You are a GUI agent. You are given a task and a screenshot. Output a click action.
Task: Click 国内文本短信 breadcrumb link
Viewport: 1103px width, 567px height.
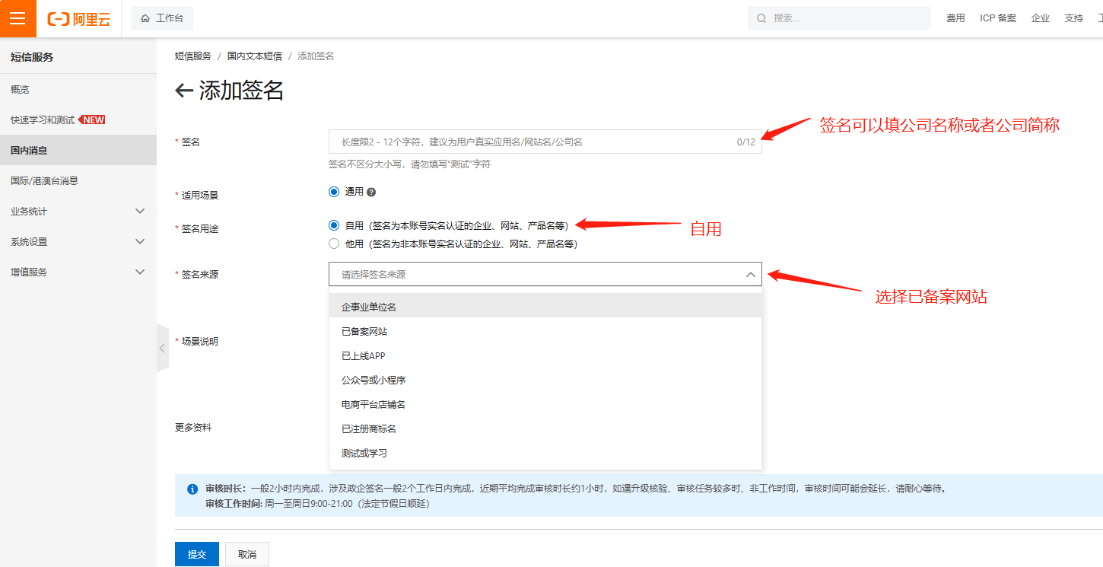tap(255, 56)
